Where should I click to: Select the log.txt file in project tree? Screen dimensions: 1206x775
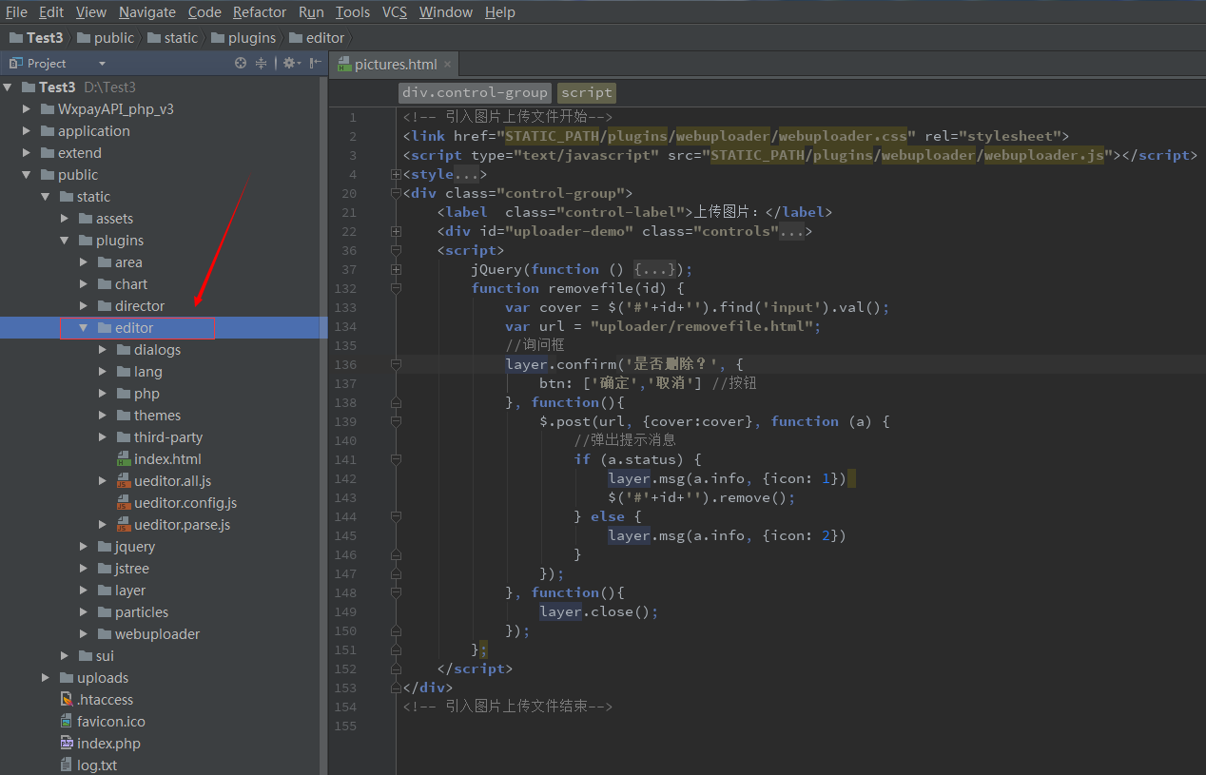point(96,765)
